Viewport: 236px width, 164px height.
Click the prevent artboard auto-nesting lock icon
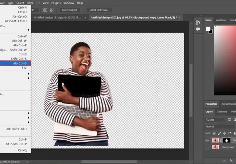point(230,133)
